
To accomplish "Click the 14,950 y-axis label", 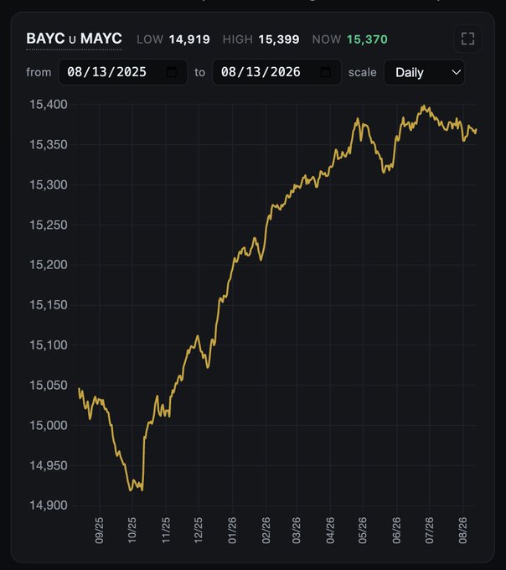I will [x=49, y=465].
